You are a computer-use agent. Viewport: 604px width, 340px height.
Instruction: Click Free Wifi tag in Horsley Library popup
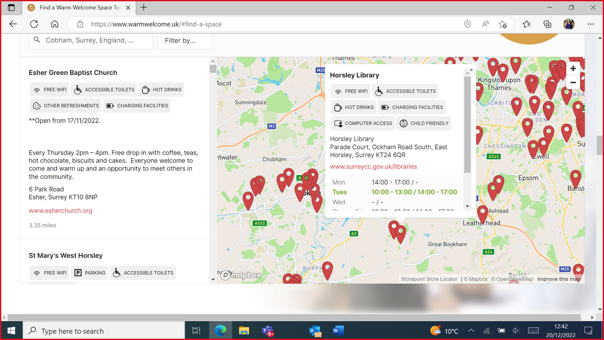(351, 91)
